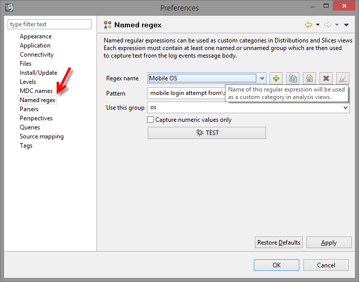
Task: Toggle Capture numeric values only checkbox
Action: tap(150, 119)
